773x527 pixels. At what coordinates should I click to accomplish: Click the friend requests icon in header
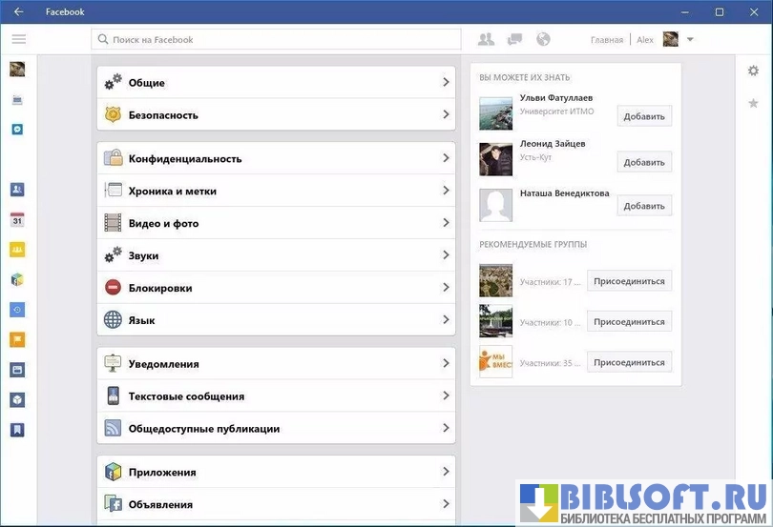point(487,39)
